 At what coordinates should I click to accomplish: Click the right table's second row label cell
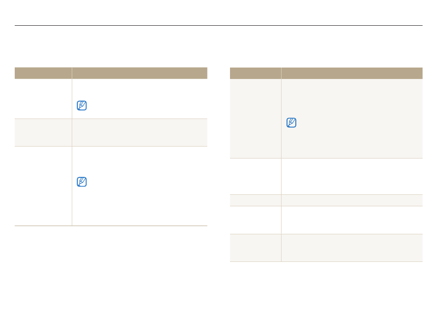(x=255, y=176)
